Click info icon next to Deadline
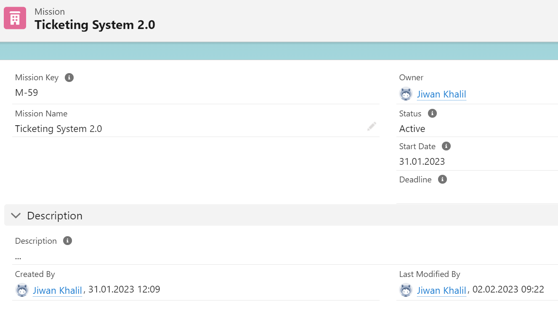The image size is (558, 311). (x=442, y=179)
